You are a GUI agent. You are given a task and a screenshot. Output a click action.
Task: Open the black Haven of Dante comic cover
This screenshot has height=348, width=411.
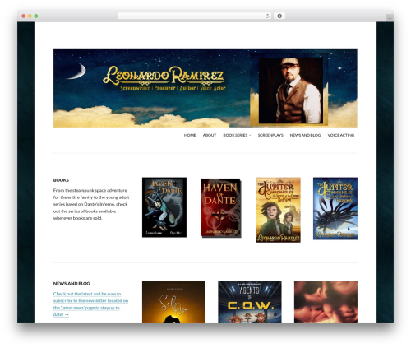pyautogui.click(x=164, y=207)
